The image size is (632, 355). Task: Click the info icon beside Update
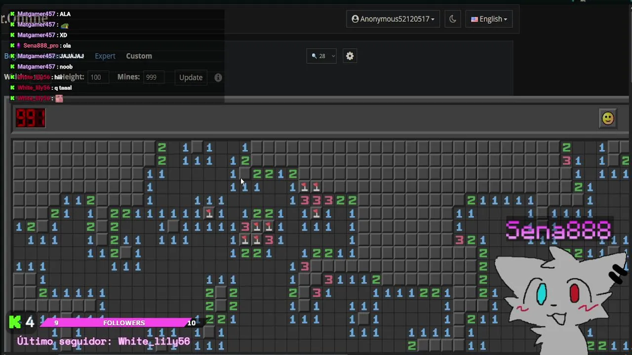pos(218,77)
